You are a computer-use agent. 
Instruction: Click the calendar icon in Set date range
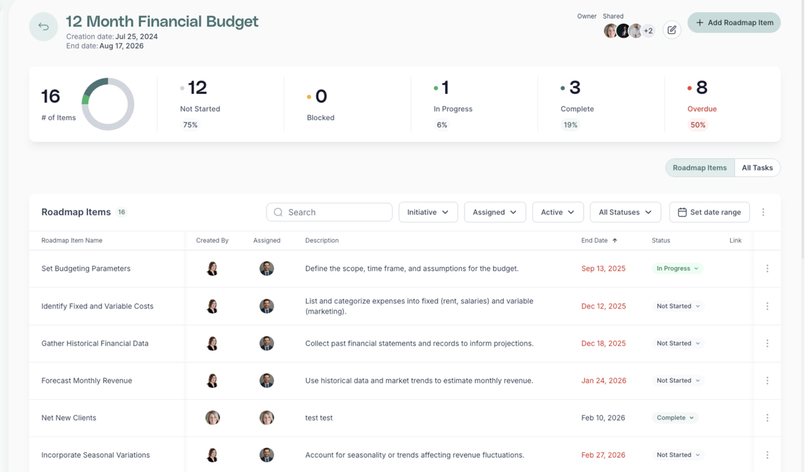click(x=682, y=212)
